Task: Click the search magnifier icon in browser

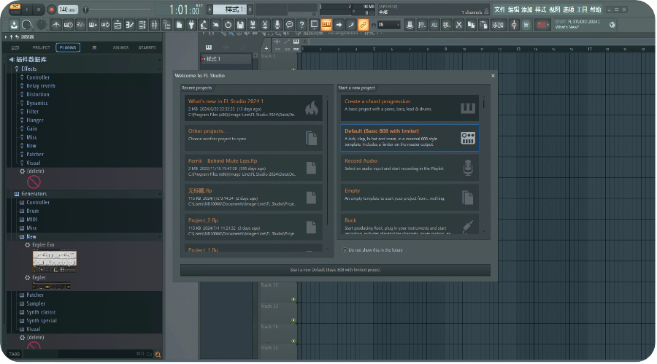Action: [157, 354]
